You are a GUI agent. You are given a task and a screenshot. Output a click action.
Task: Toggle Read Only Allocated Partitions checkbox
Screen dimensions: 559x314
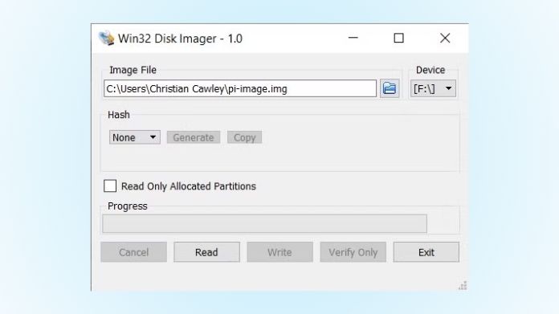[110, 186]
